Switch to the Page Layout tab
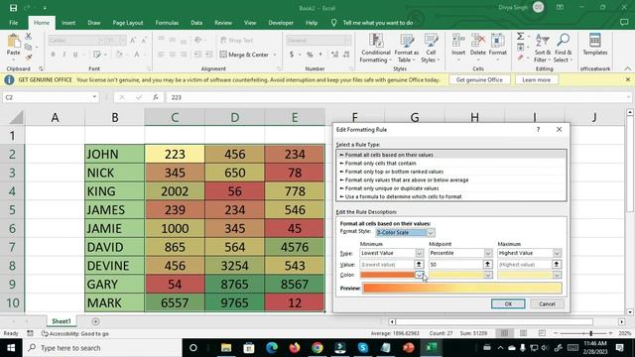 pyautogui.click(x=128, y=23)
